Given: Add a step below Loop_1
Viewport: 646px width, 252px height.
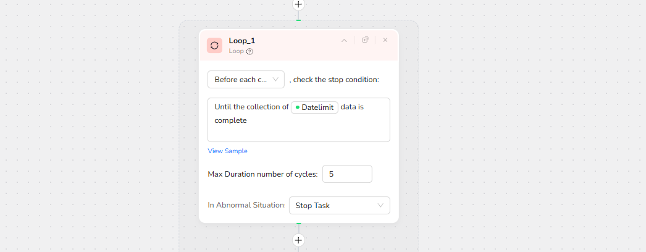Looking at the screenshot, I should click(298, 240).
